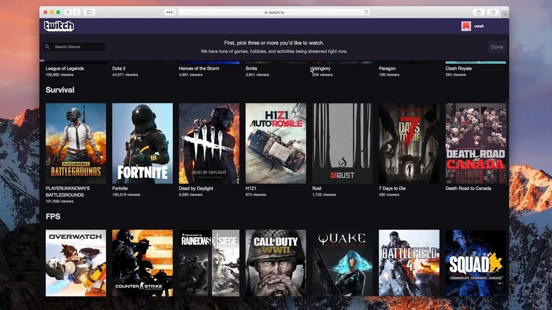
Task: Select the Fortnite cover art
Action: tap(142, 143)
